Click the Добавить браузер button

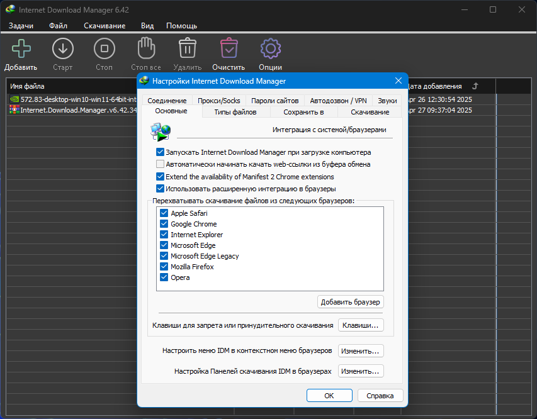click(x=351, y=302)
